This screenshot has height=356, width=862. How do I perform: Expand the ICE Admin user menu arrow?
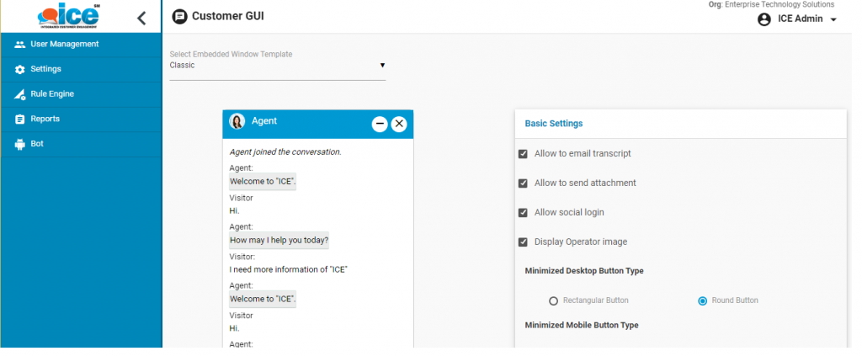coord(833,20)
